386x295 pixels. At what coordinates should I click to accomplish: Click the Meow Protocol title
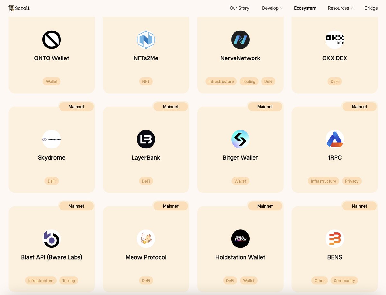[146, 257]
